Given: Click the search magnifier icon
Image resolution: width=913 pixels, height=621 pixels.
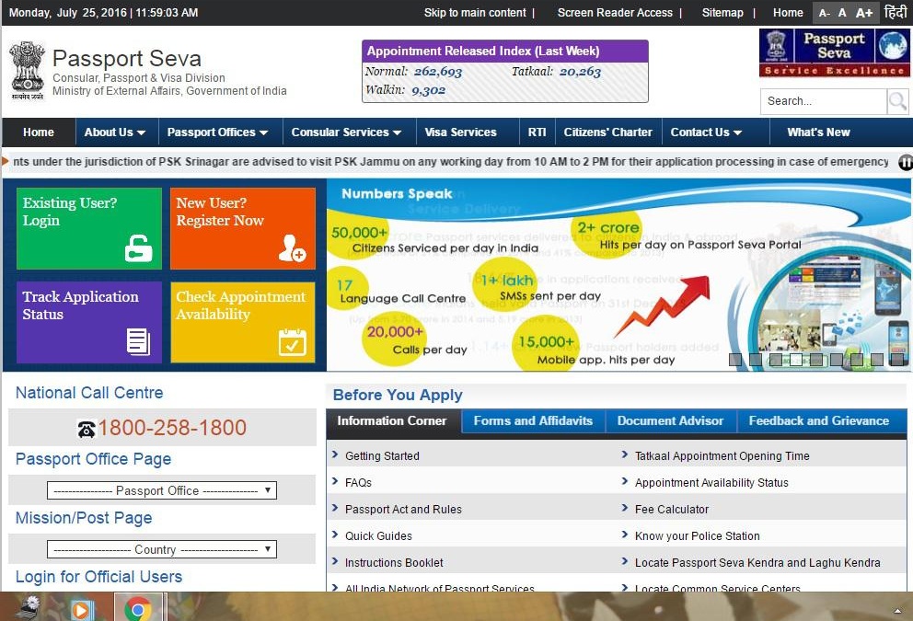Looking at the screenshot, I should [x=896, y=101].
